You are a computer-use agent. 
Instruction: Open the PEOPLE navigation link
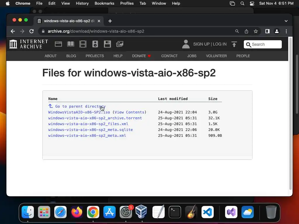[243, 56]
